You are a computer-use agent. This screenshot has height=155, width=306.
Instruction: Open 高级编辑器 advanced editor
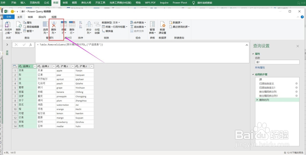[31, 27]
